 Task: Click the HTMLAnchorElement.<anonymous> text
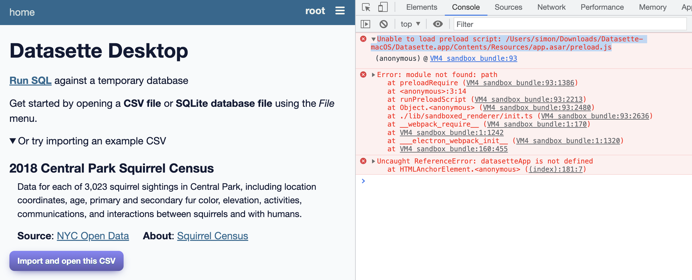tap(460, 169)
